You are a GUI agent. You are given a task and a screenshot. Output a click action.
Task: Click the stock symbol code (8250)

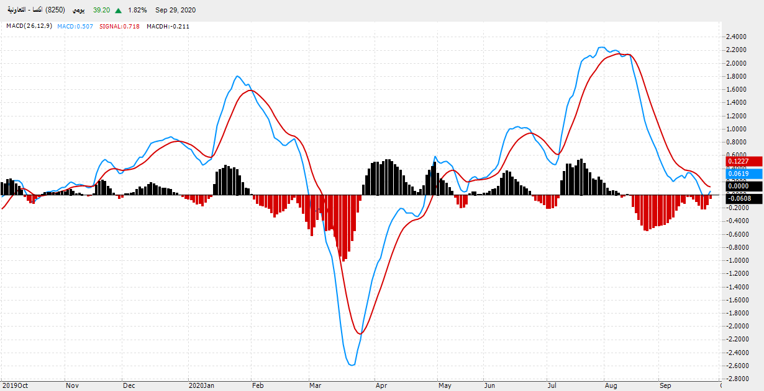pyautogui.click(x=55, y=11)
